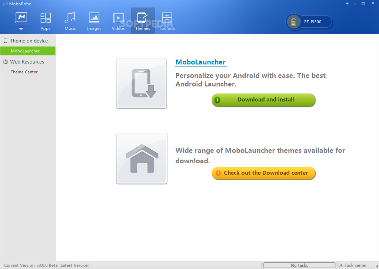Open the MoboLauncher link
Image resolution: width=379 pixels, height=269 pixels.
coord(201,62)
